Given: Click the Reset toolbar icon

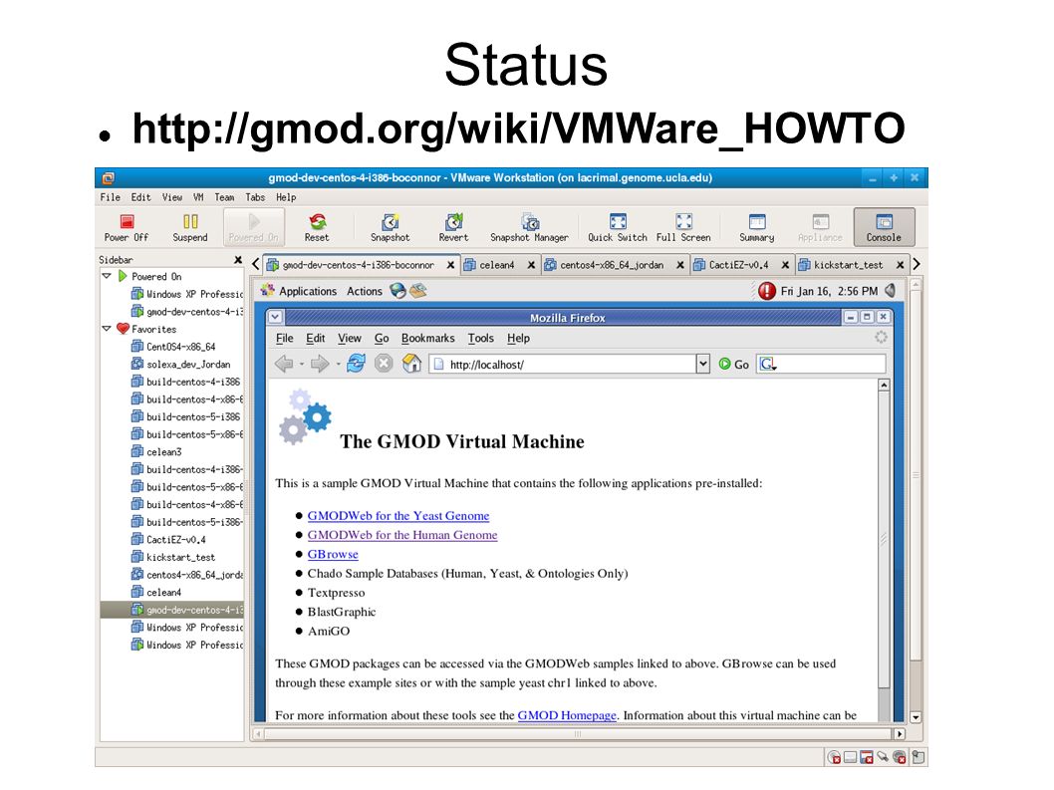Looking at the screenshot, I should coord(317,227).
